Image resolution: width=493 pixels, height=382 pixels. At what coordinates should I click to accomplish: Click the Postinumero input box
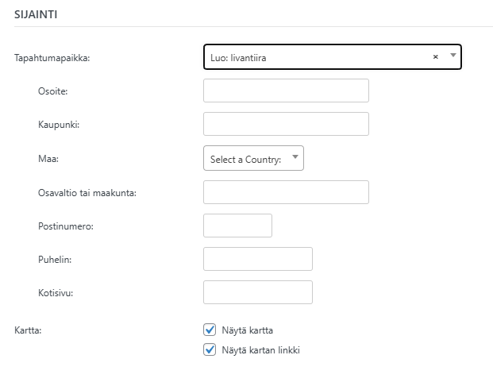pyautogui.click(x=237, y=226)
